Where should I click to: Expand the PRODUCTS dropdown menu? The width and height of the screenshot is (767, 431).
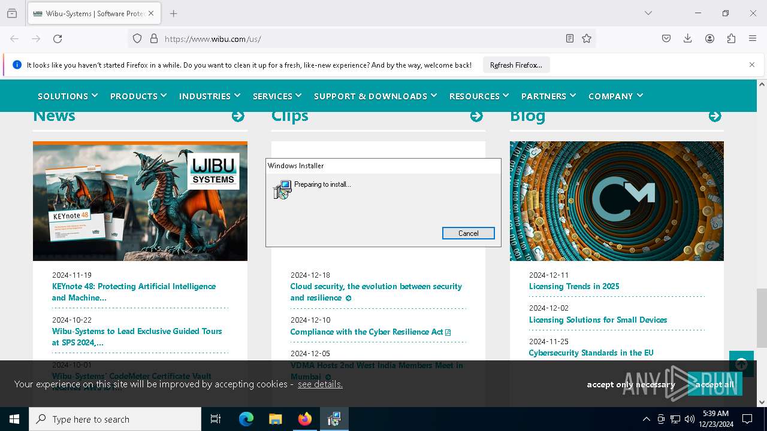(x=138, y=96)
